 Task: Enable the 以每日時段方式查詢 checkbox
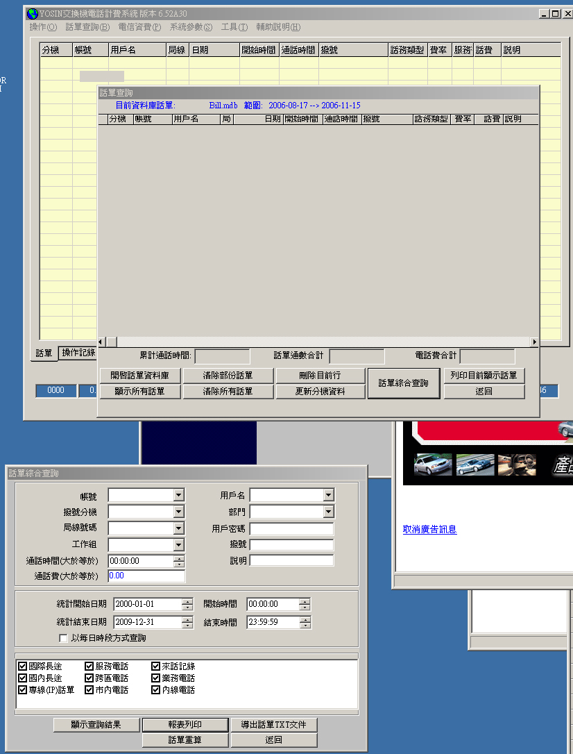point(64,638)
